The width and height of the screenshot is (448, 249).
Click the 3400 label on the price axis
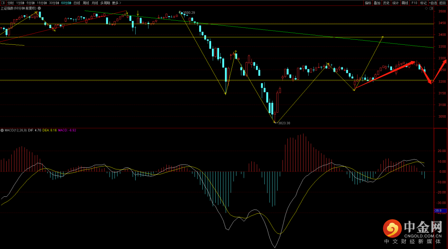point(442,35)
